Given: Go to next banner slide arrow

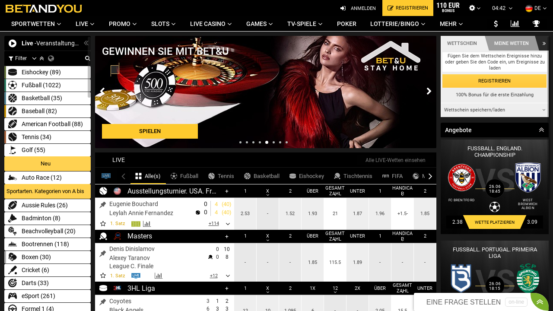Looking at the screenshot, I should coord(429,91).
